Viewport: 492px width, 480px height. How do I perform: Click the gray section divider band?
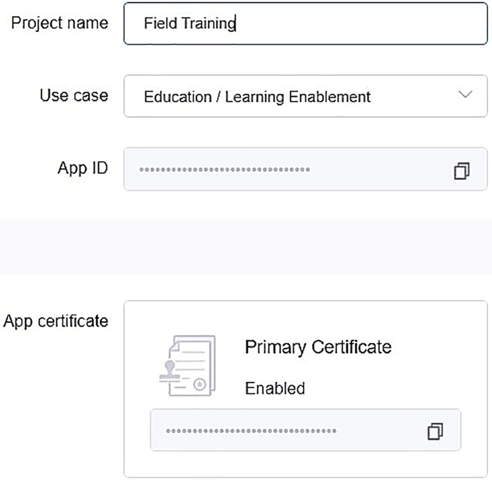(x=246, y=247)
